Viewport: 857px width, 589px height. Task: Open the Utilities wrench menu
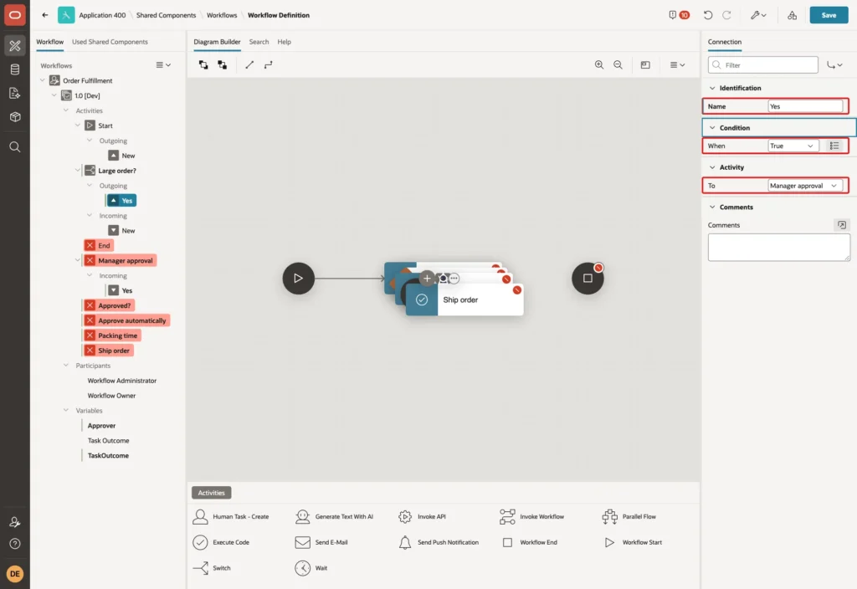(x=758, y=15)
